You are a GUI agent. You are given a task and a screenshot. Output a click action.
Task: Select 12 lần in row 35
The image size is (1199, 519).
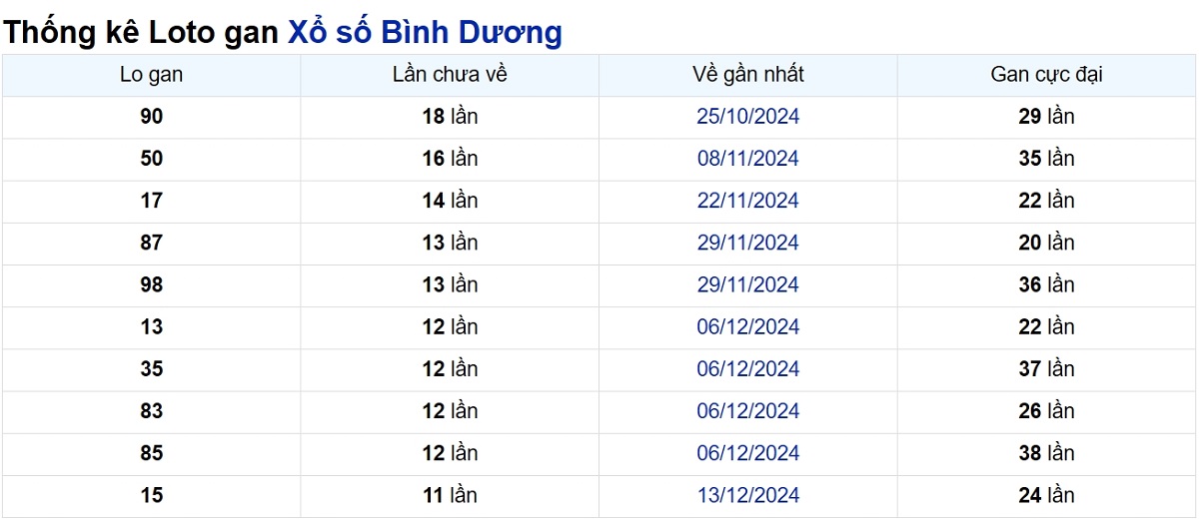tap(450, 368)
